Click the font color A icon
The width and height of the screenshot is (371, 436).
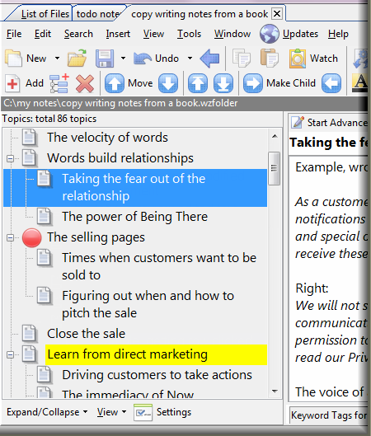coord(360,83)
